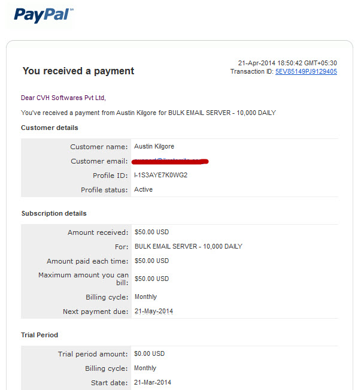
Task: Open transaction ID 5EV85149PJ9129405 link
Action: (x=306, y=72)
